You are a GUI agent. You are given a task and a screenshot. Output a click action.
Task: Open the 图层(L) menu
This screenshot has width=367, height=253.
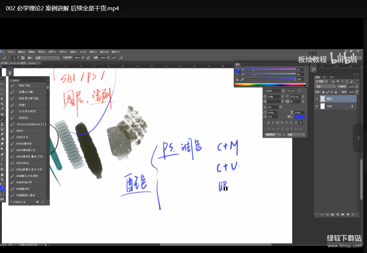click(x=42, y=52)
